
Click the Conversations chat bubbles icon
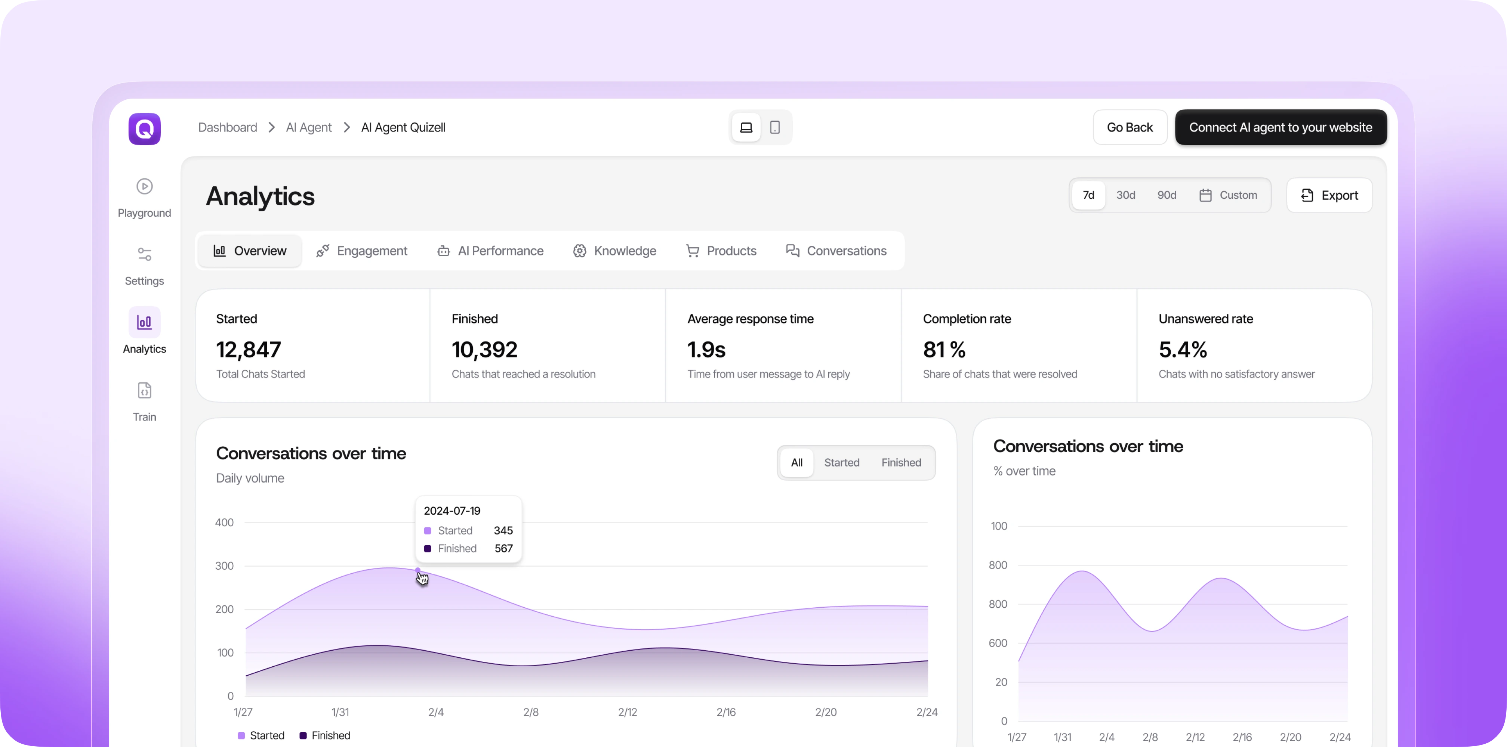click(x=793, y=251)
